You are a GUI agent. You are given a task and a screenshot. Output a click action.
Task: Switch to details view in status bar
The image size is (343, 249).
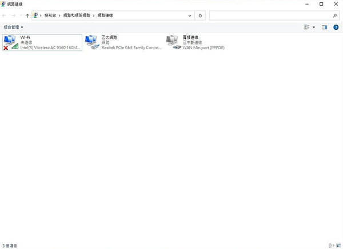(332, 246)
